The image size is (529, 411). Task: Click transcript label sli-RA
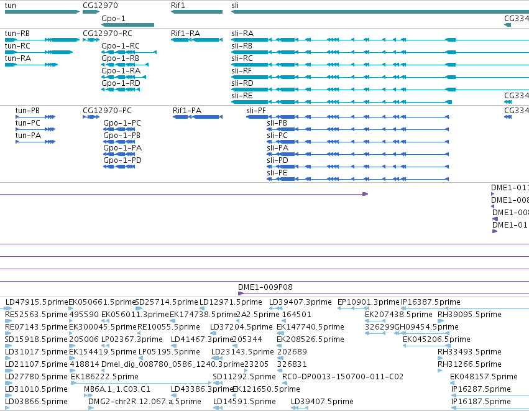tap(242, 34)
